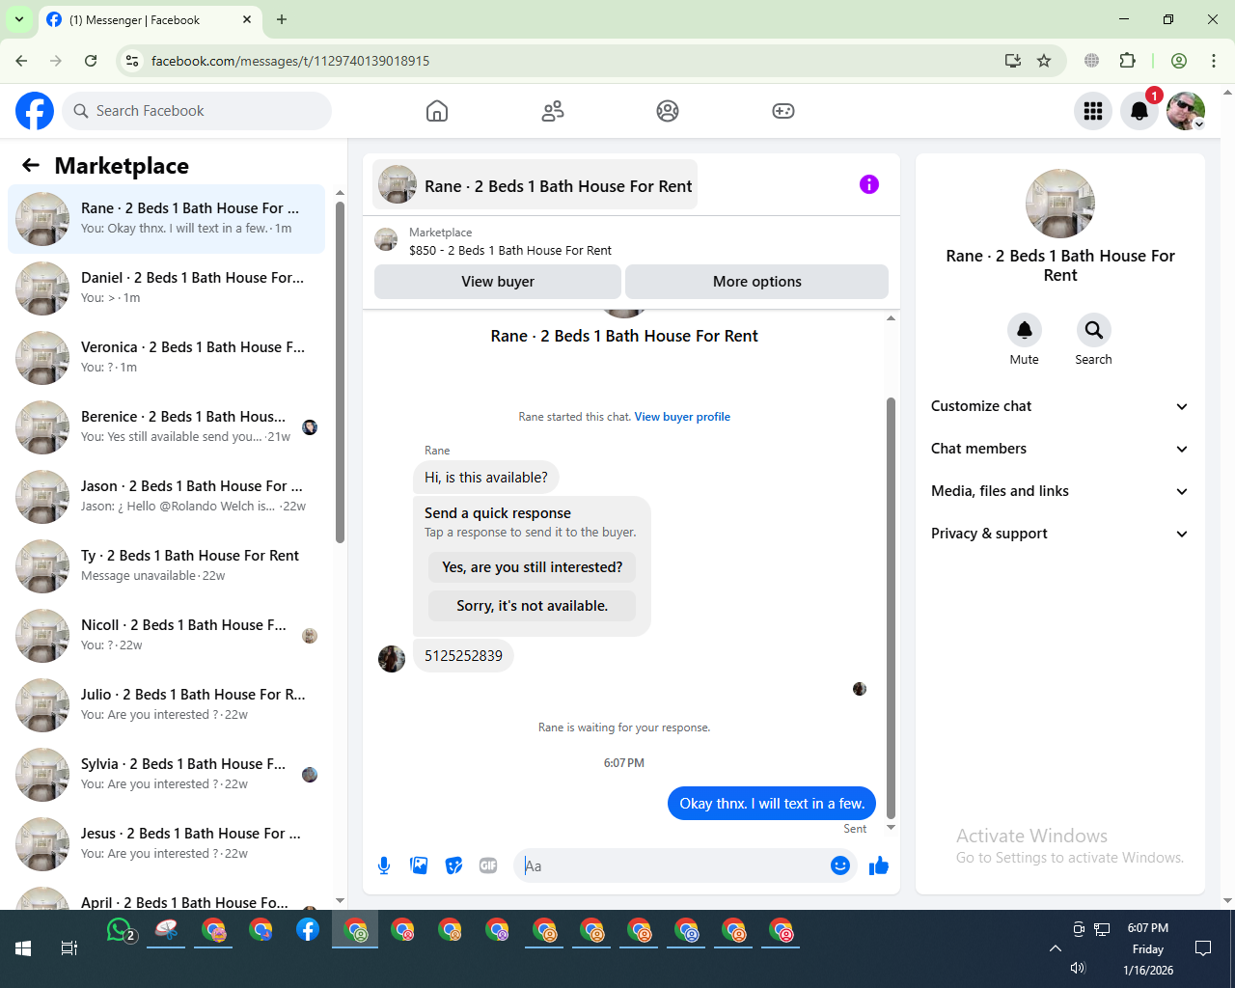
Task: Click the 'Okay thnx. I will text in a few.' bubble
Action: [x=772, y=804]
